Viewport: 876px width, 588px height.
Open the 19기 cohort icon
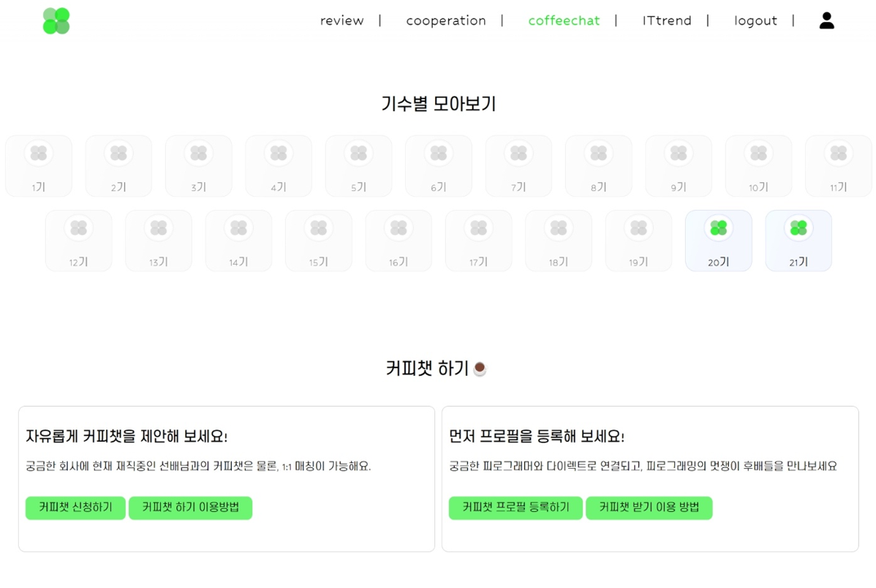tap(638, 240)
